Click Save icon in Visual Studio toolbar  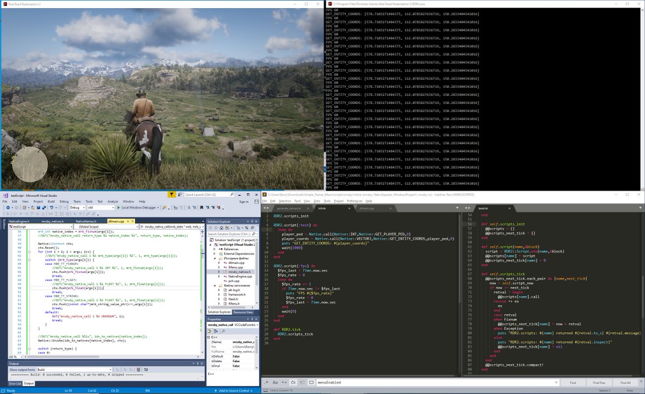coord(38,207)
